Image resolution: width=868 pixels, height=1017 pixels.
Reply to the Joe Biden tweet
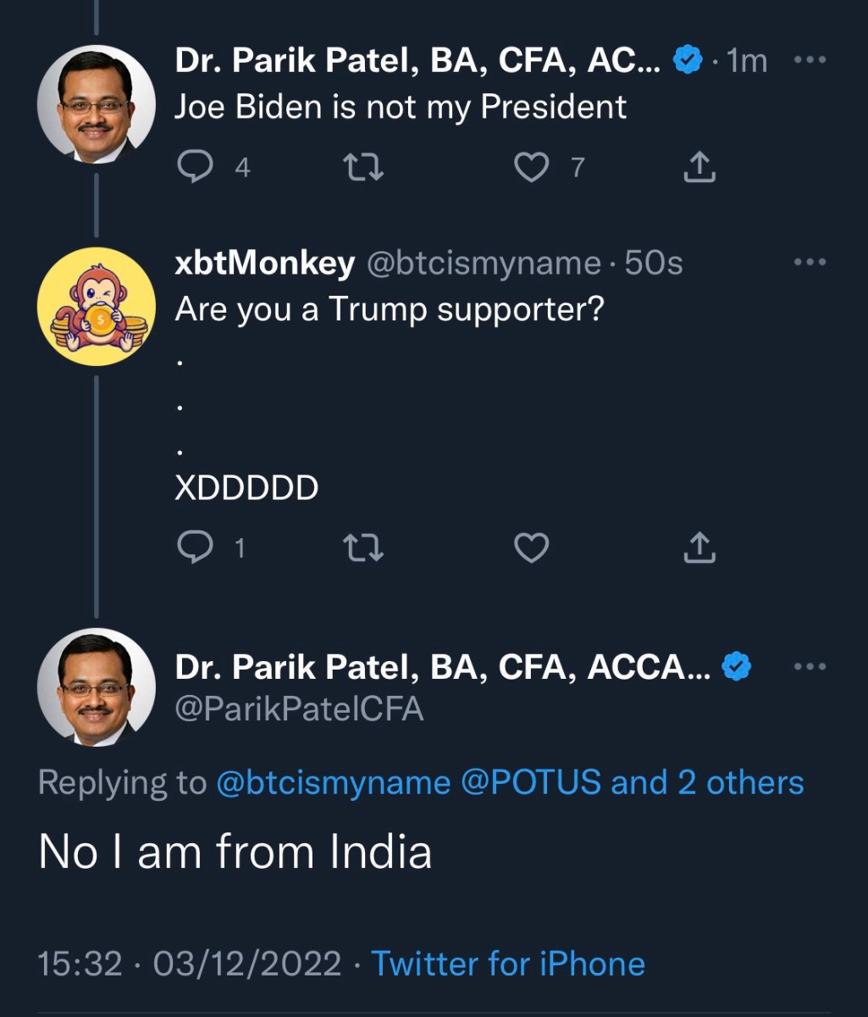click(196, 168)
